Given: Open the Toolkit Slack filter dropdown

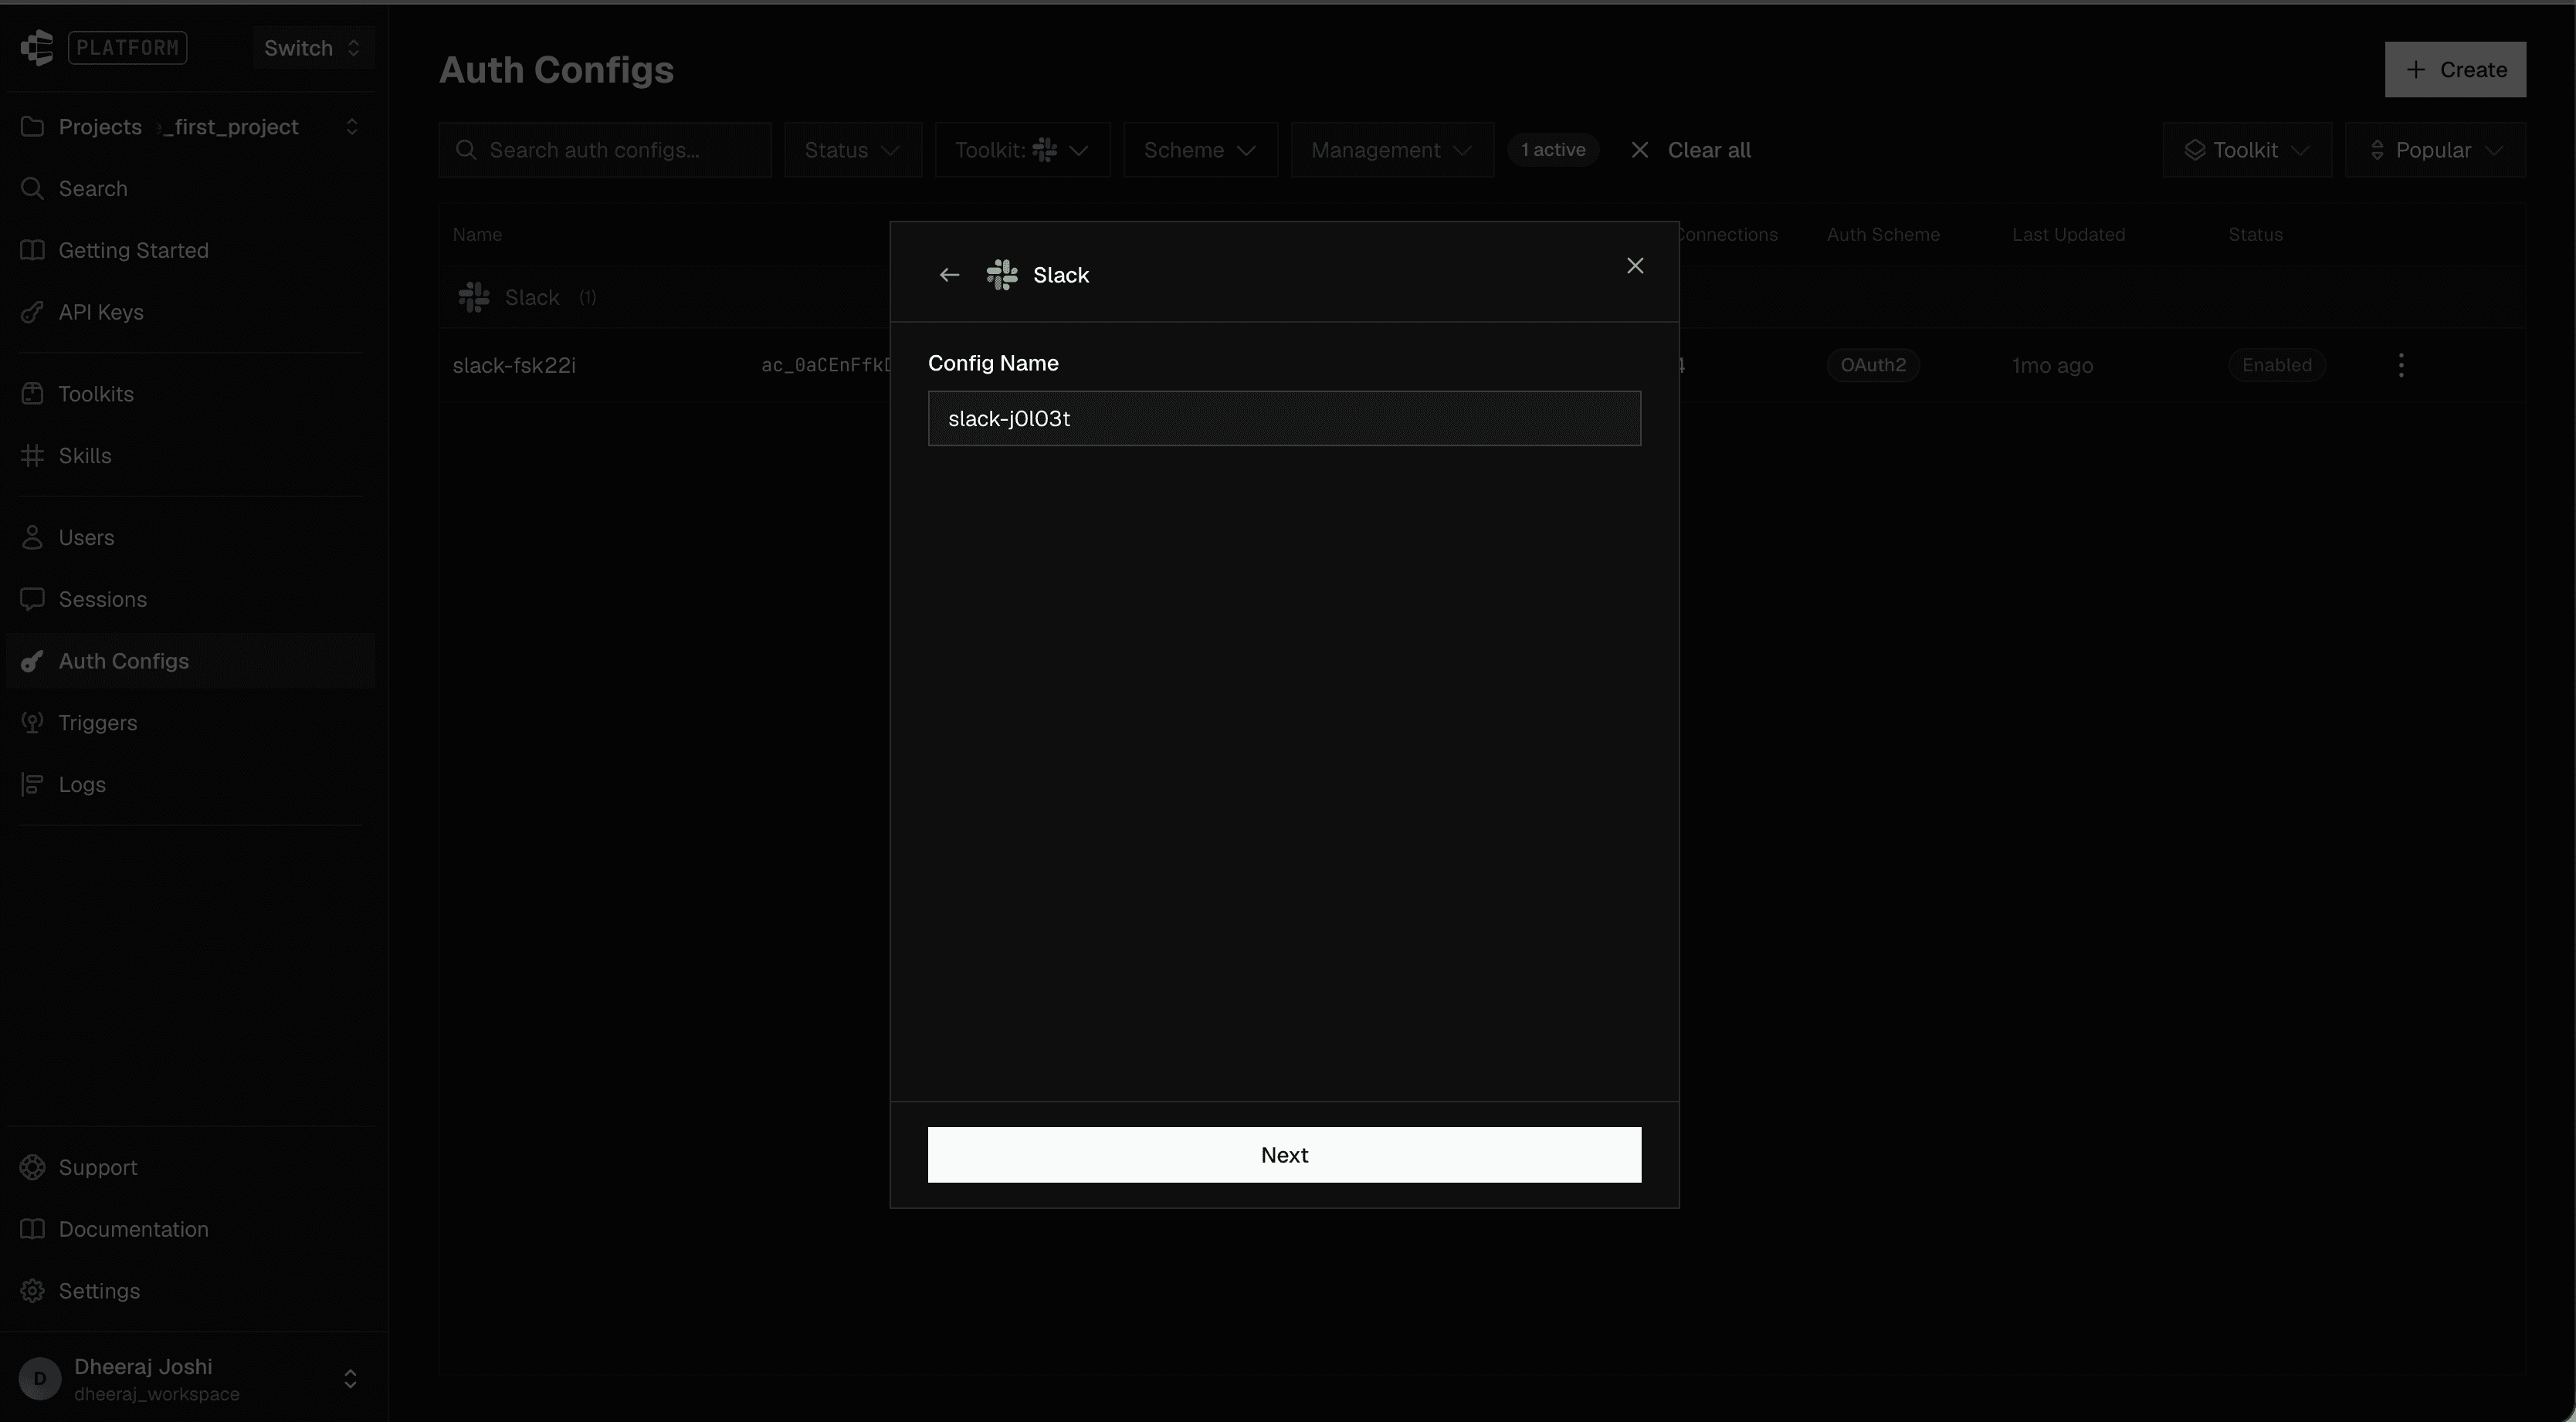Looking at the screenshot, I should tap(1022, 150).
